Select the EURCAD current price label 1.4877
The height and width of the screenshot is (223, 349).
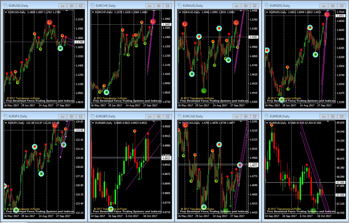(x=253, y=165)
